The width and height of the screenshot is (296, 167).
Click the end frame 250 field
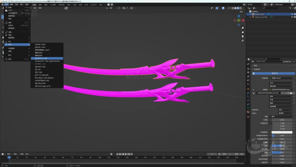tap(240, 154)
